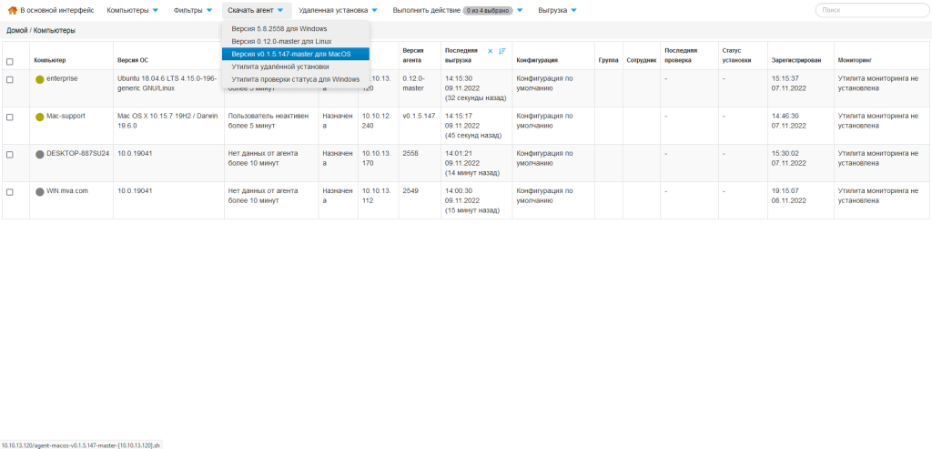Select Версия 0.12.0-master для Linux
The height and width of the screenshot is (449, 932).
click(x=296, y=41)
